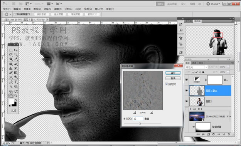Select the Gradient tool
Image resolution: width=241 pixels, height=146 pixels.
[x=16, y=73]
